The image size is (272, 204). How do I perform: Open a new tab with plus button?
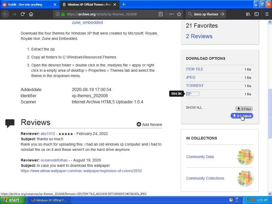[124, 4]
